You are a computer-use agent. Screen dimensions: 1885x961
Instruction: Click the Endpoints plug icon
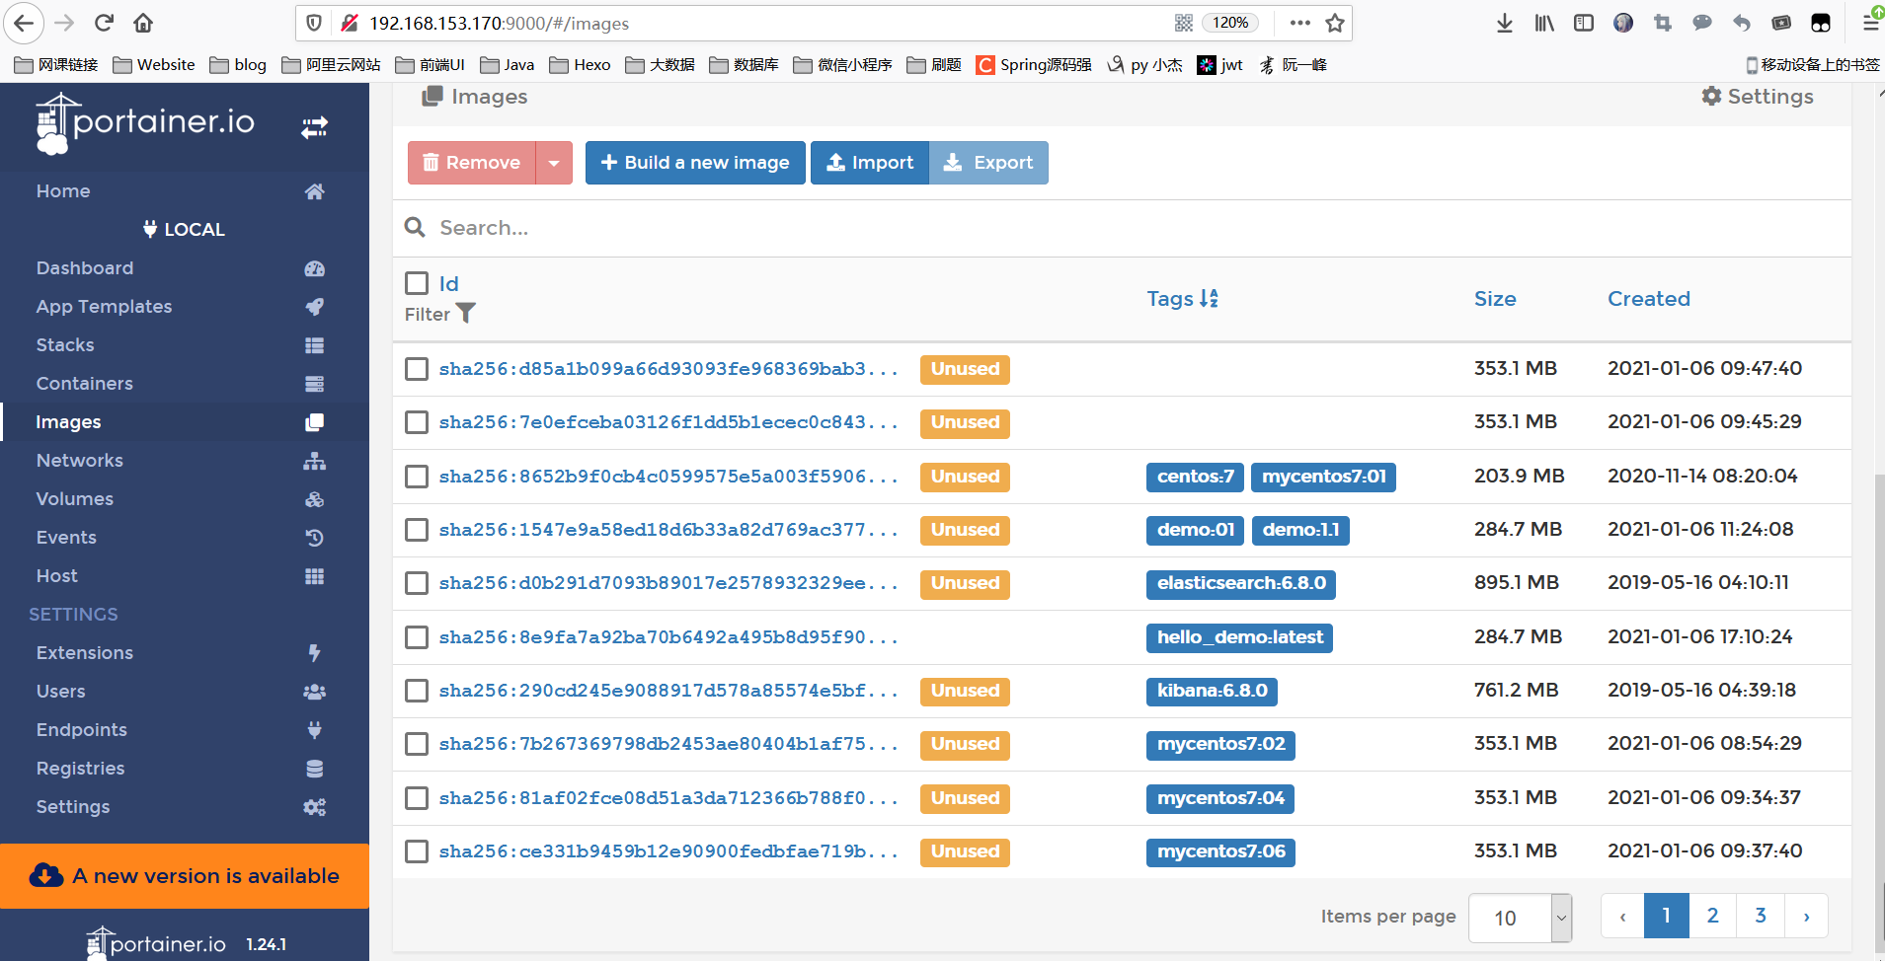click(314, 730)
